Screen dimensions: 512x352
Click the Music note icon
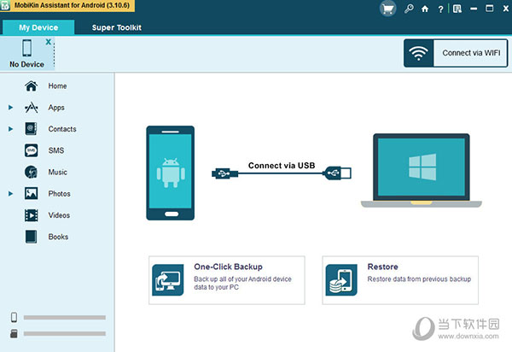(31, 172)
